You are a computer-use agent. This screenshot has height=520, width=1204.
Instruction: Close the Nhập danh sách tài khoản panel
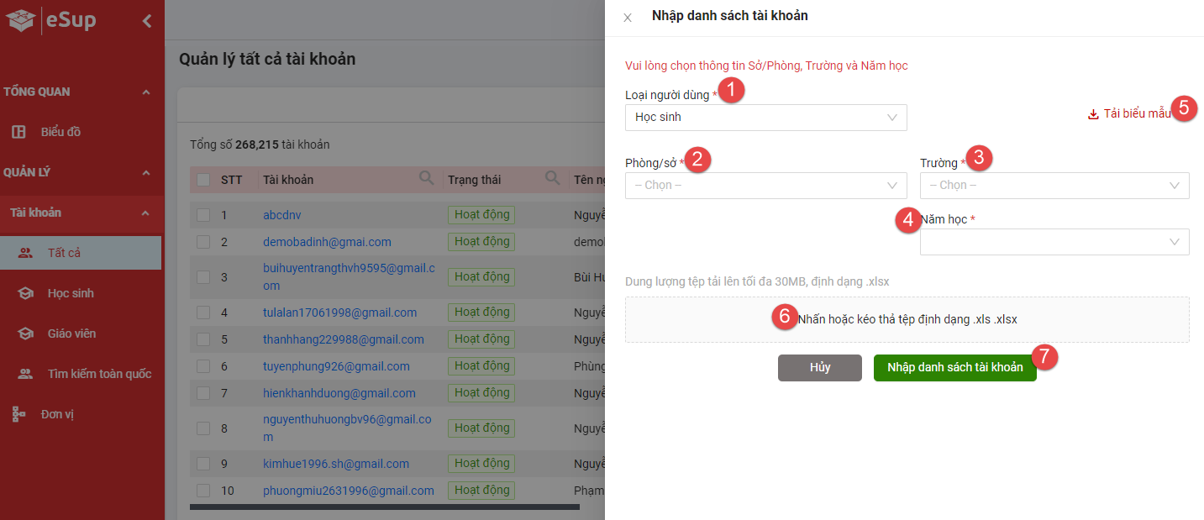click(628, 18)
